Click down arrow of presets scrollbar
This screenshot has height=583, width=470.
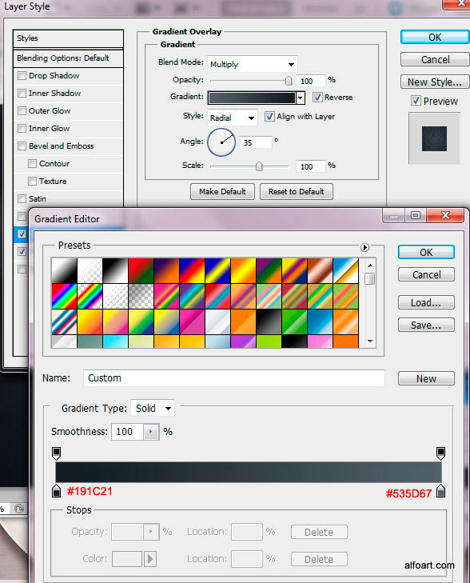369,341
